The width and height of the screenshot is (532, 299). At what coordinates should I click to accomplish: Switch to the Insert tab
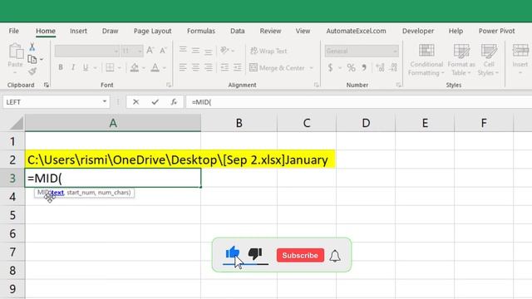pos(78,31)
